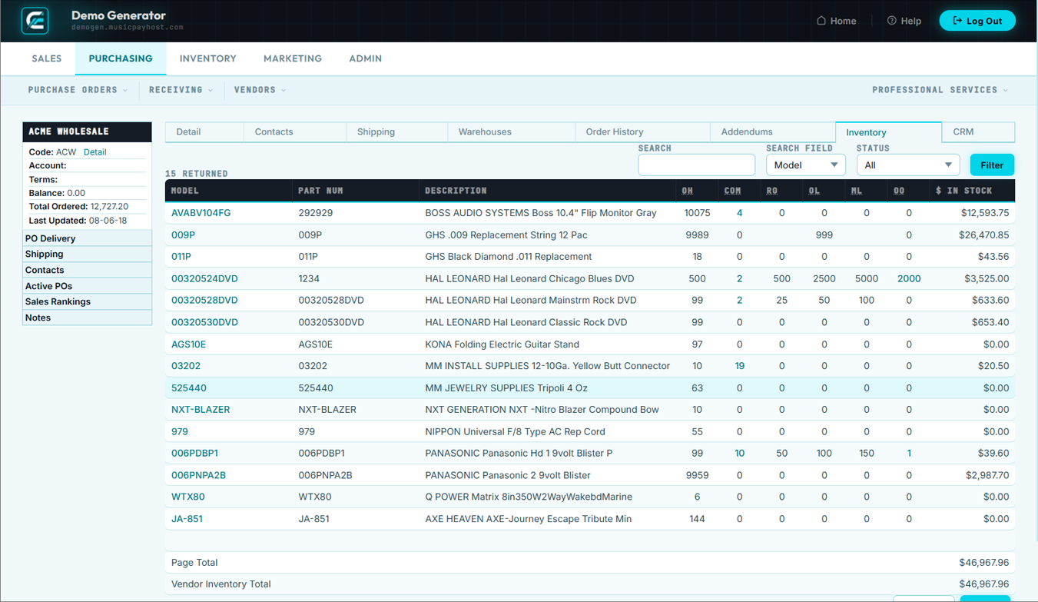Viewport: 1038px width, 602px height.
Task: Expand the VENDORS submenu
Action: [260, 90]
